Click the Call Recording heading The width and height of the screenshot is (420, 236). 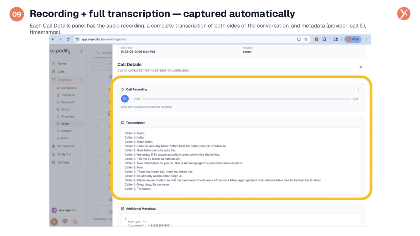(x=136, y=89)
